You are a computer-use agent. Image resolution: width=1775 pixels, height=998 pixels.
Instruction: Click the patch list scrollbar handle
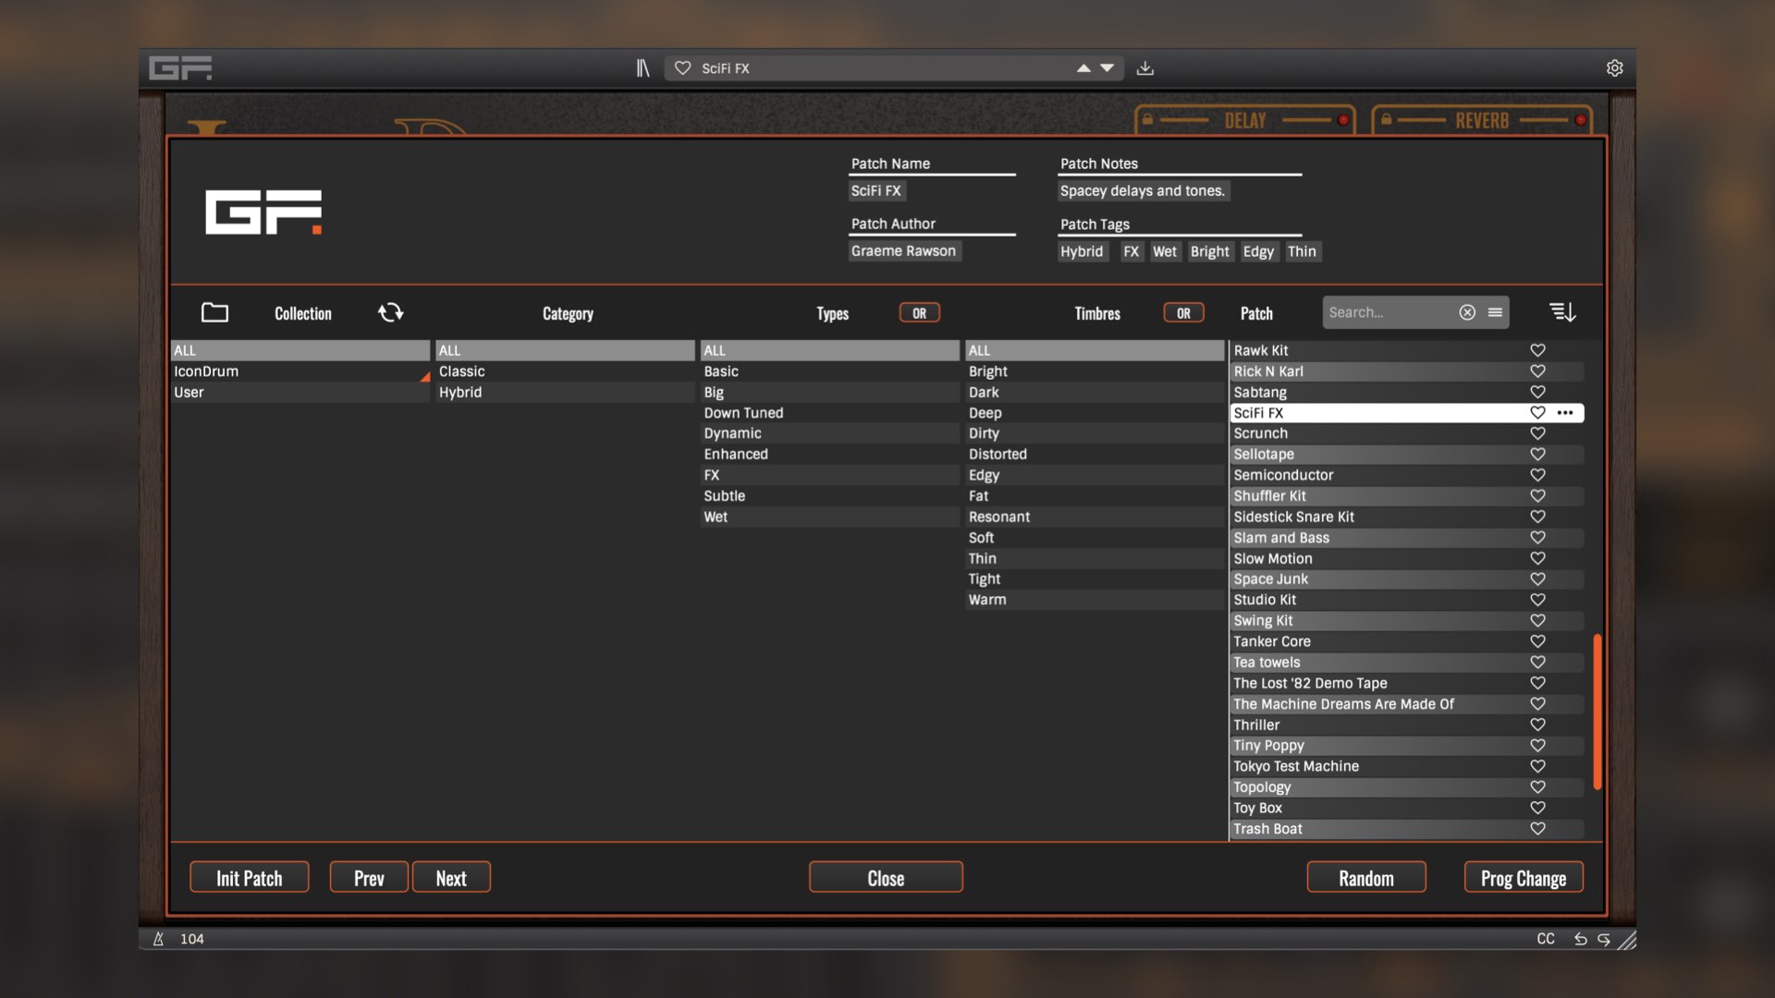click(1597, 712)
